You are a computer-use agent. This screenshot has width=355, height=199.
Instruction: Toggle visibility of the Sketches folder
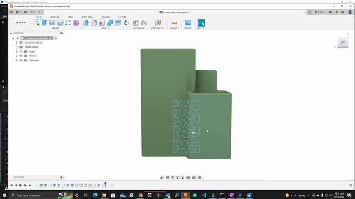[21, 60]
